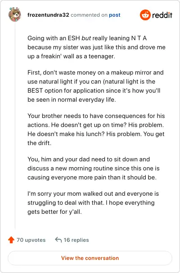Screen dimensions: 180x273
Task: Open the blue "post" link
Action: pyautogui.click(x=115, y=15)
